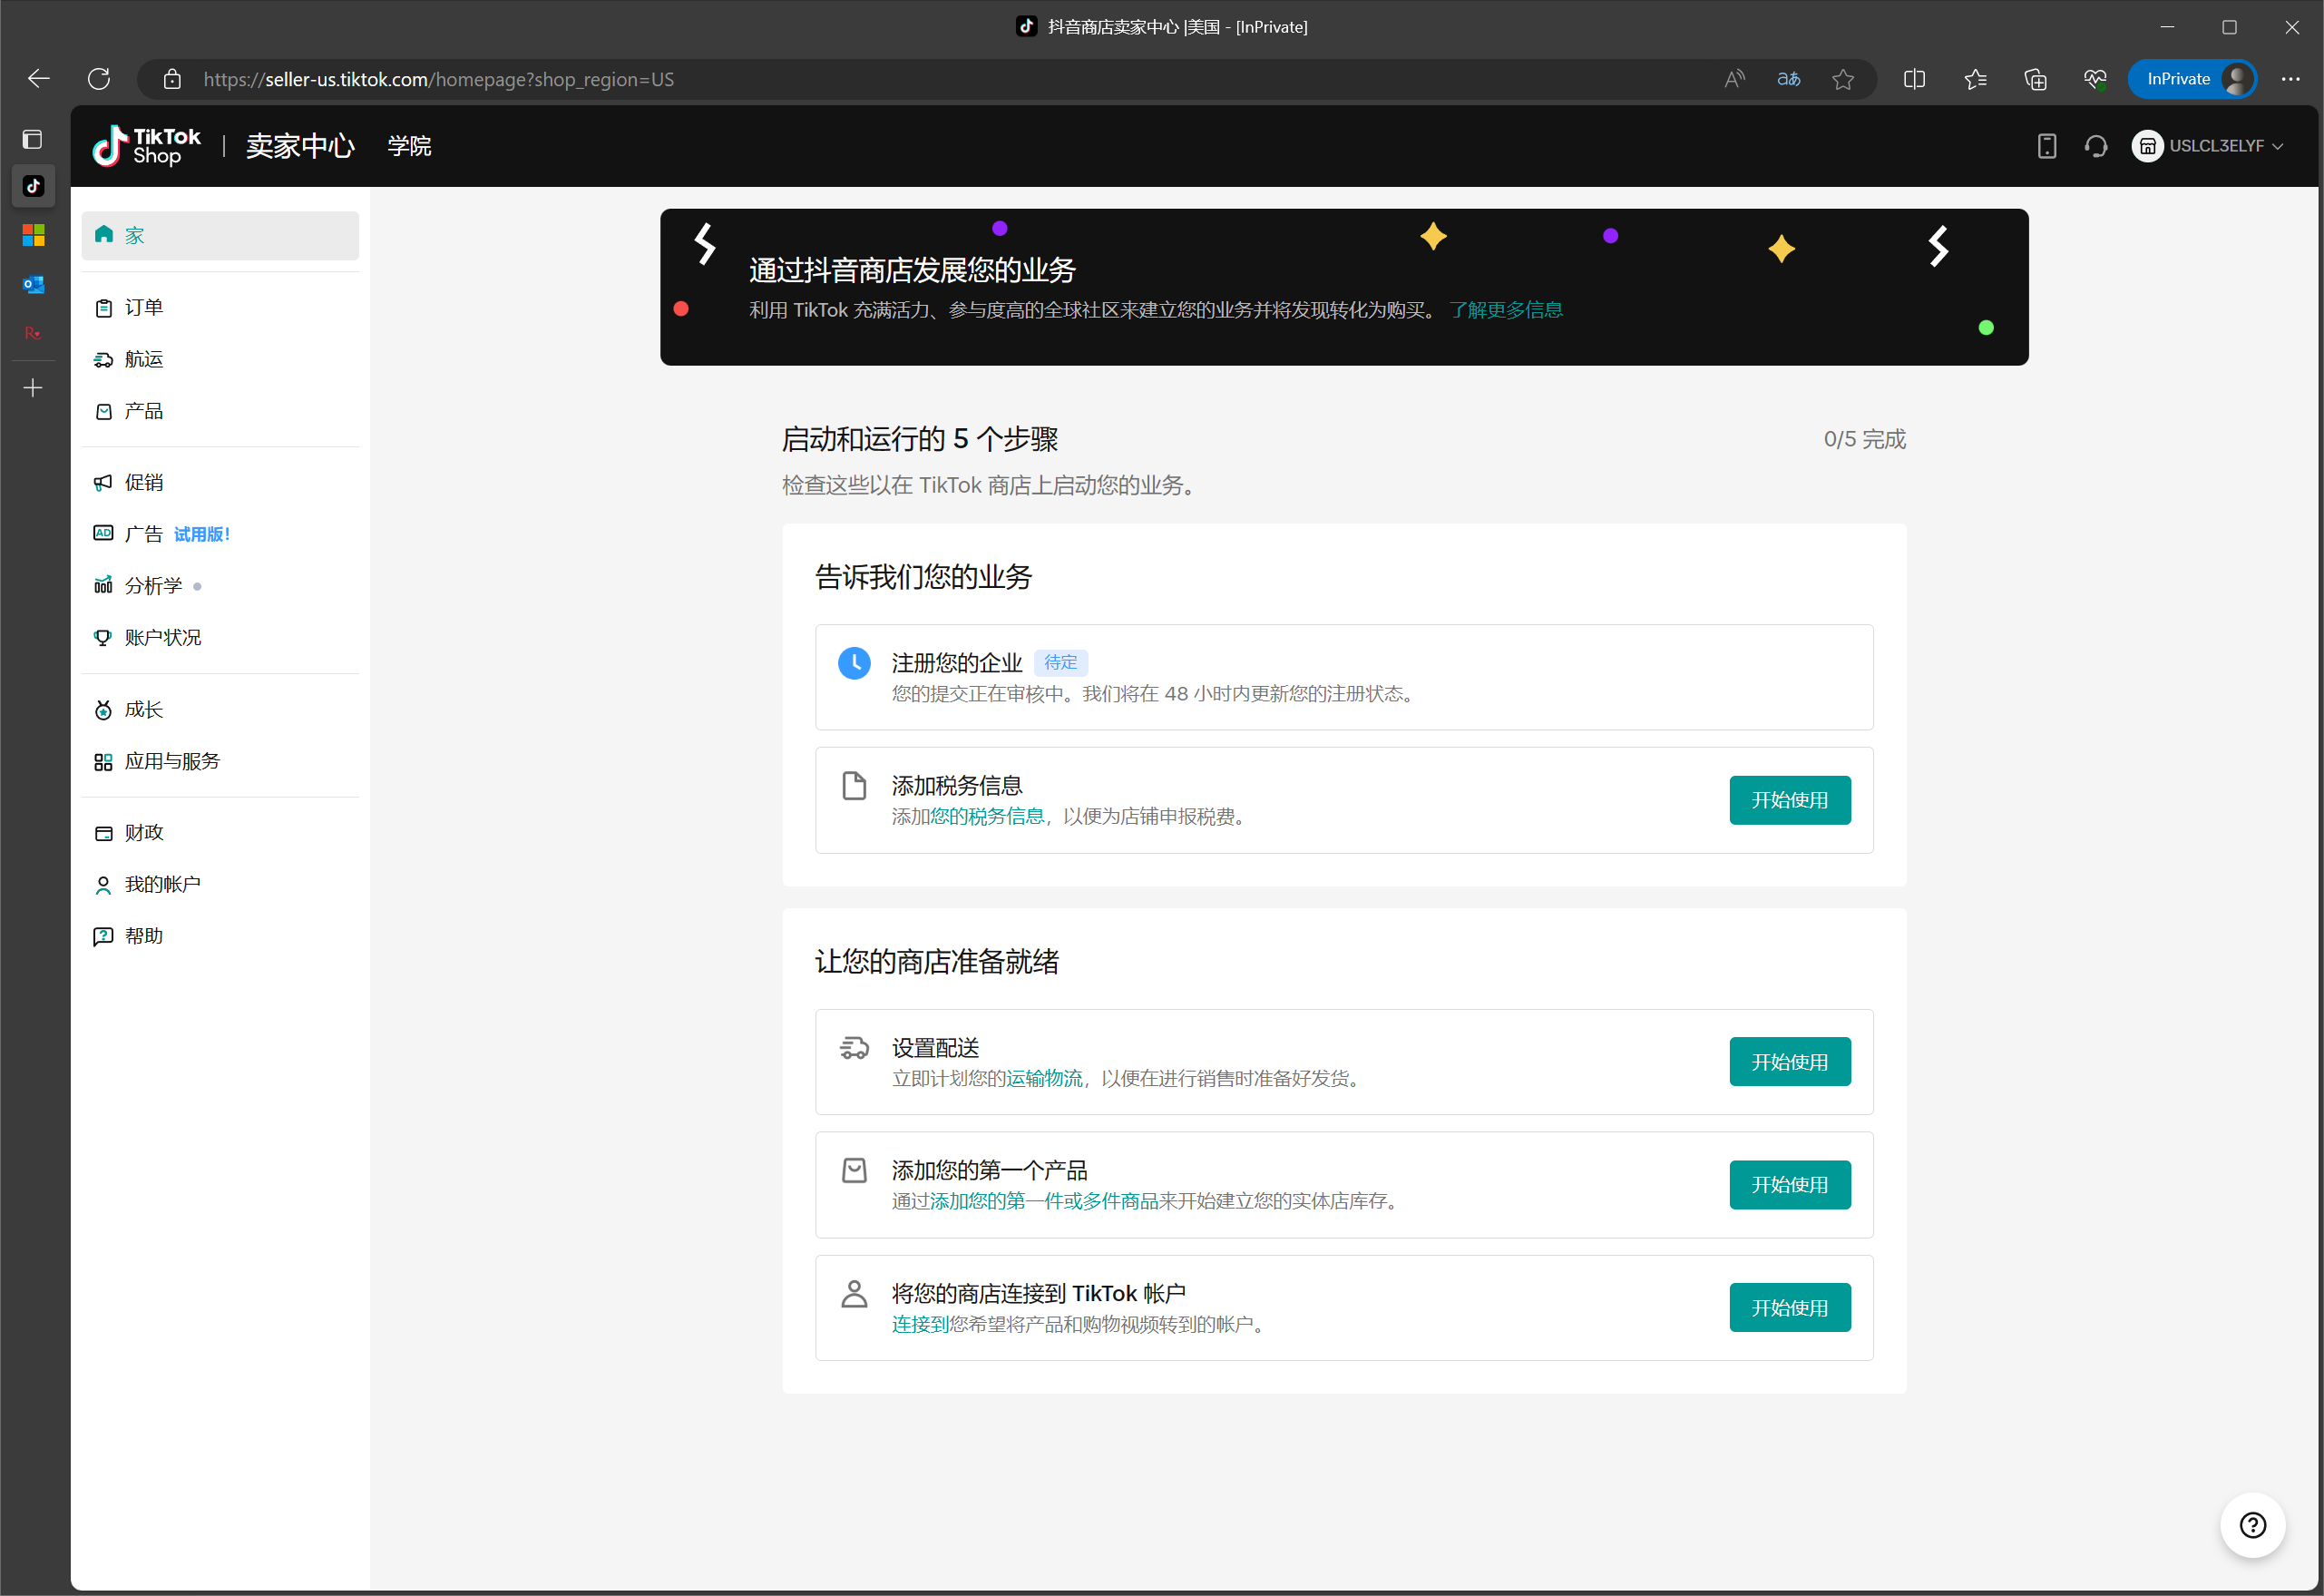This screenshot has width=2324, height=1596.
Task: Click the shop avatar icon beside USLCL3ELYF
Action: click(2146, 146)
